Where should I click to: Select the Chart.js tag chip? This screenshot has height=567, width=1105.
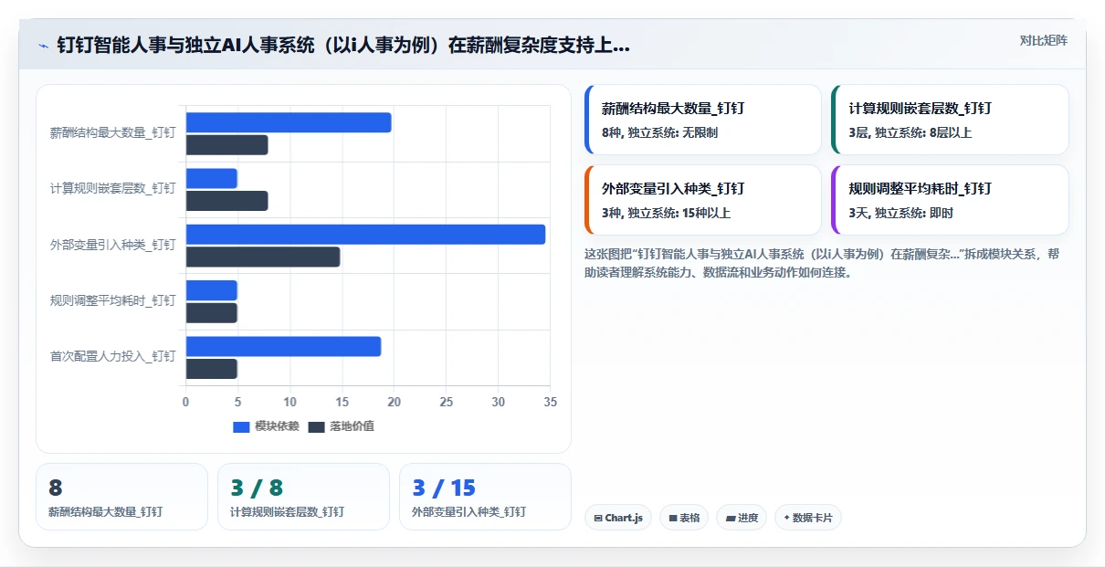618,518
